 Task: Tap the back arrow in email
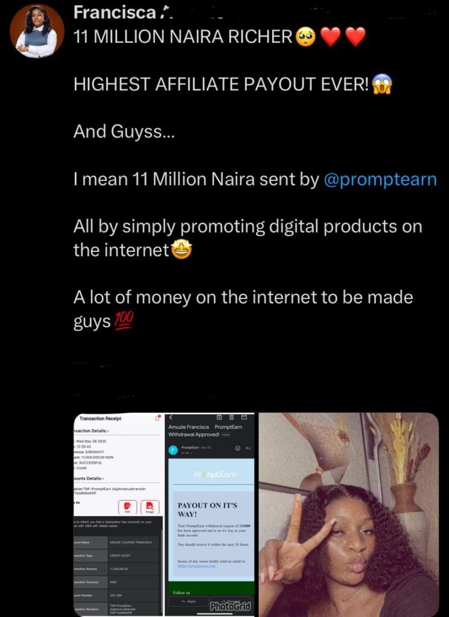pyautogui.click(x=171, y=417)
